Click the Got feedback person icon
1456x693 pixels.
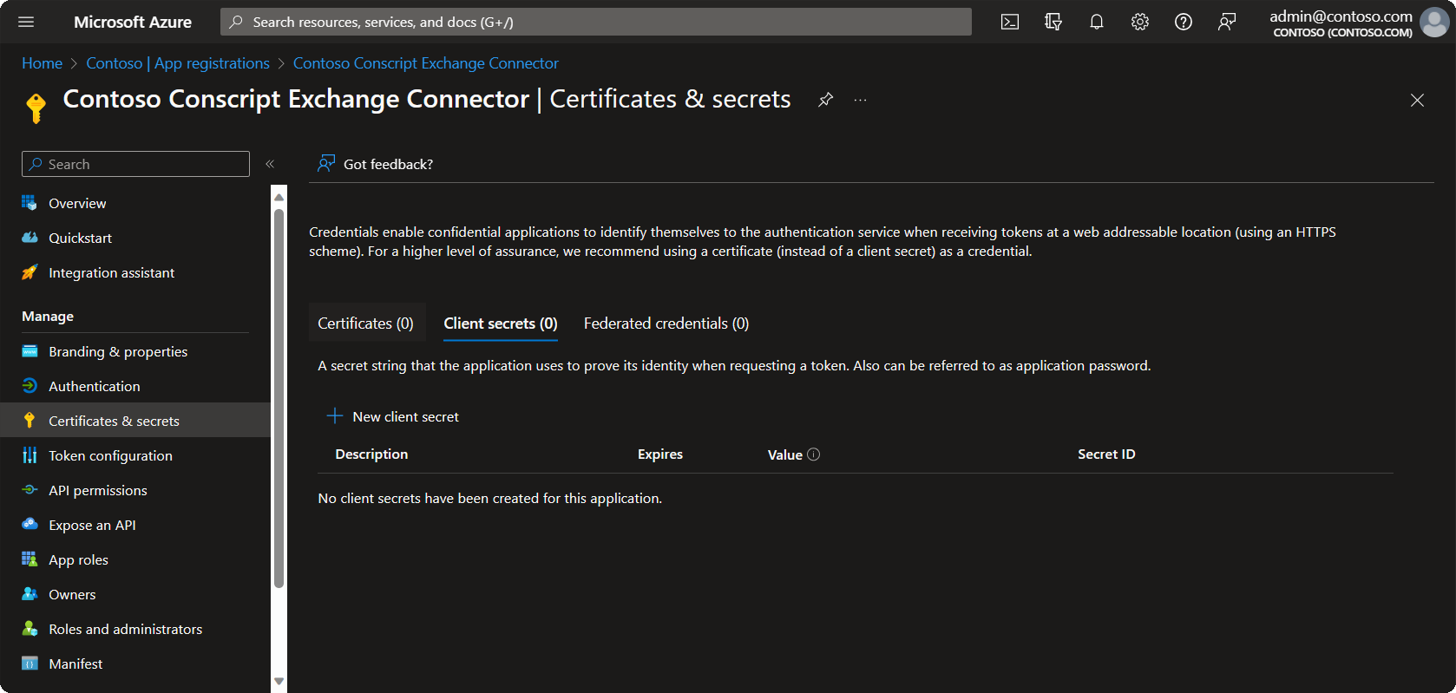pyautogui.click(x=326, y=164)
